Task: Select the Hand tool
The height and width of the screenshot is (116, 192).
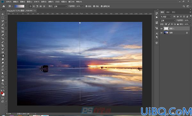Action: 3,80
